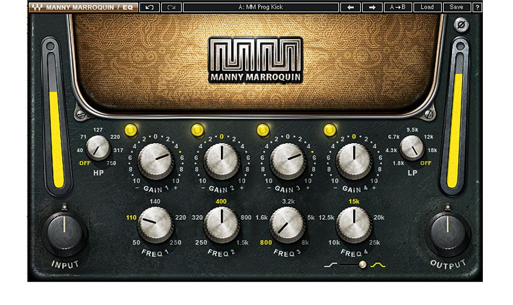Toggle the phase invert Ø button
Image resolution: width=513 pixels, height=305 pixels.
461,25
